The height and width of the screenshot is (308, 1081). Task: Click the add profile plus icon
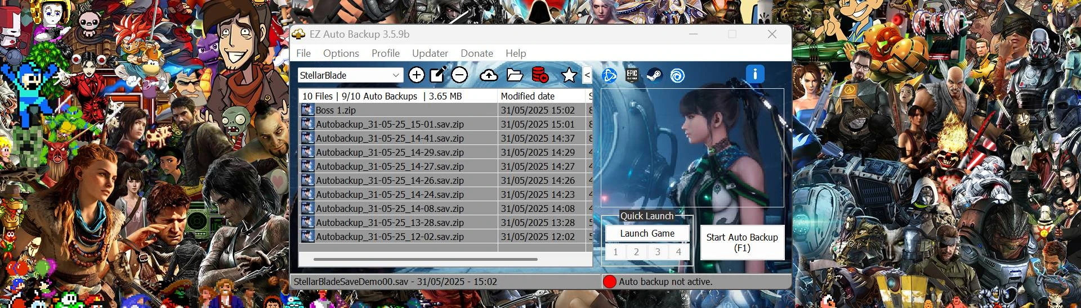coord(417,75)
